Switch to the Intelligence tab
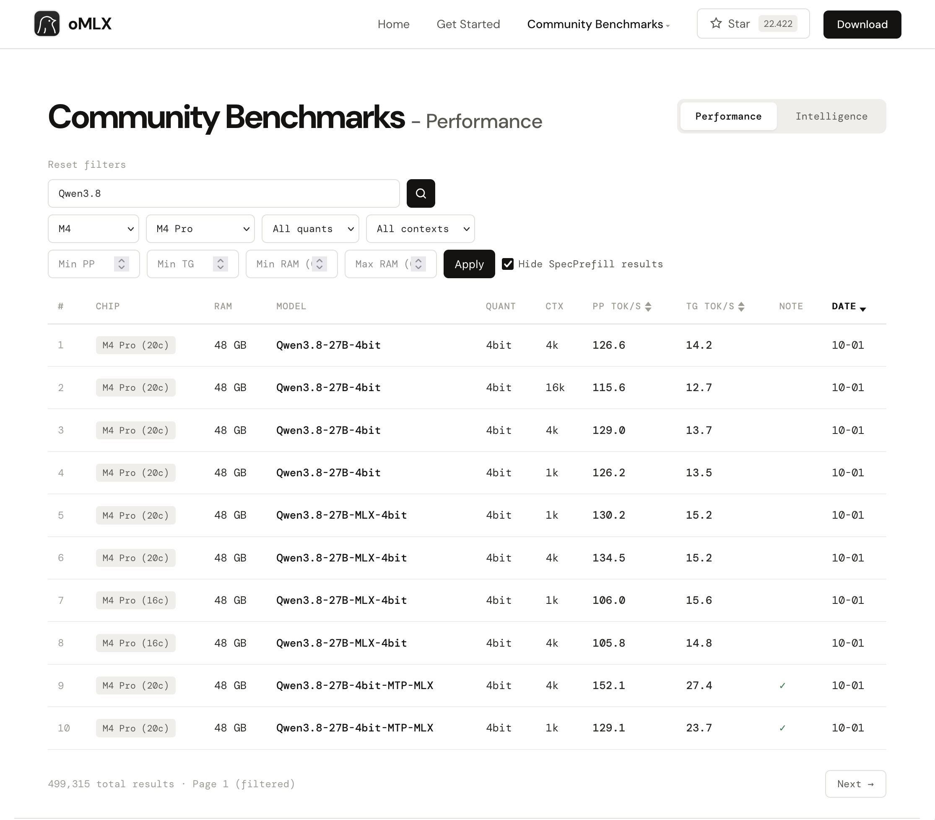The image size is (935, 820). point(831,116)
